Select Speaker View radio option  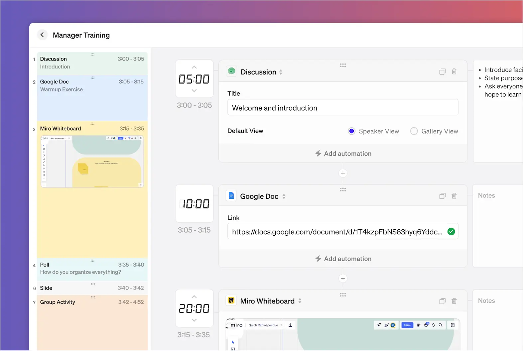click(351, 131)
